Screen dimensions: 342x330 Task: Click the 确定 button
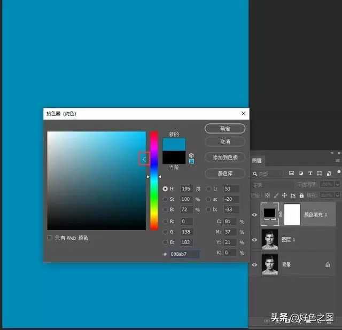tap(225, 129)
